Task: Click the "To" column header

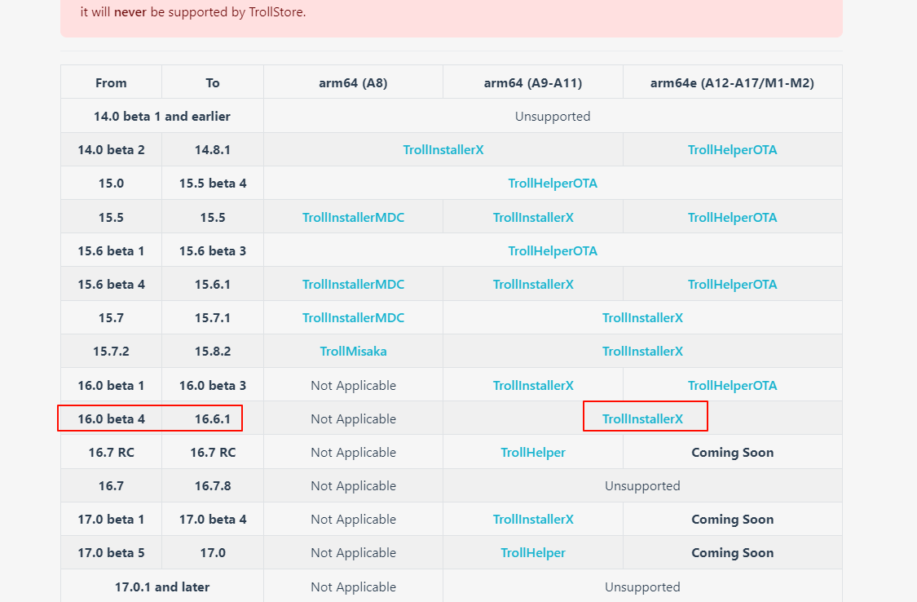Action: click(x=213, y=83)
